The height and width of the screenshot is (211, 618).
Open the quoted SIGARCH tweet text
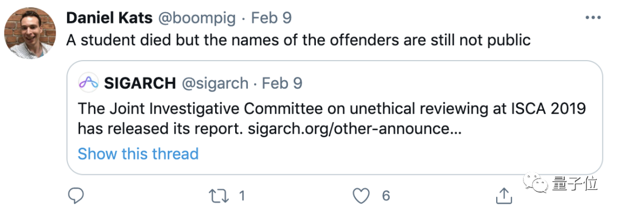332,118
